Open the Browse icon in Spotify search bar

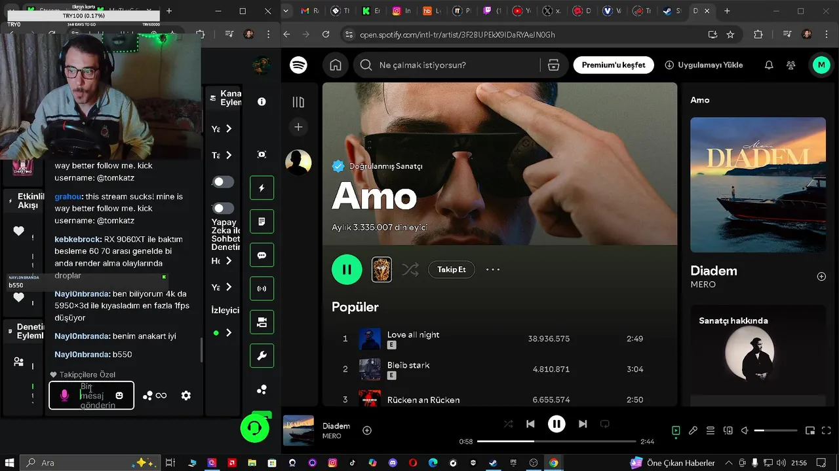tap(553, 65)
